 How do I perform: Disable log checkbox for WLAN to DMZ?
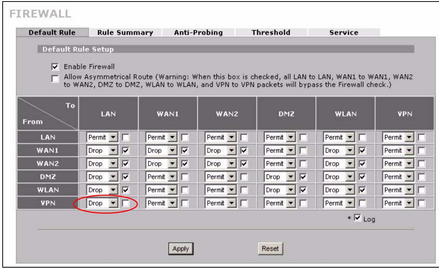pyautogui.click(x=303, y=190)
